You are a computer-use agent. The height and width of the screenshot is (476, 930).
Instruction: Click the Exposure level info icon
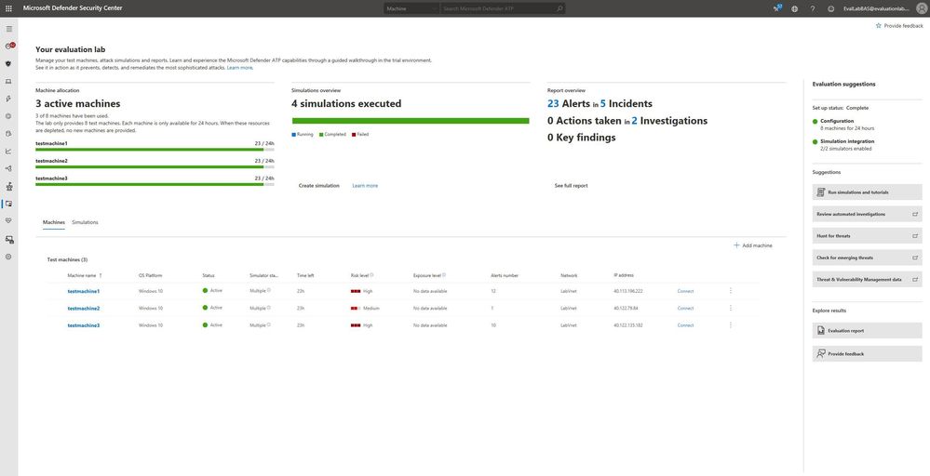coord(444,275)
